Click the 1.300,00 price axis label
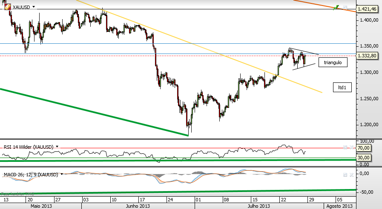The image size is (382, 209). tap(369, 72)
